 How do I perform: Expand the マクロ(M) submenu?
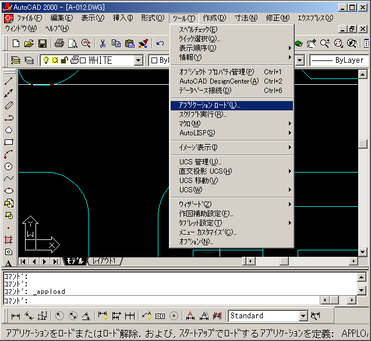[x=232, y=124]
